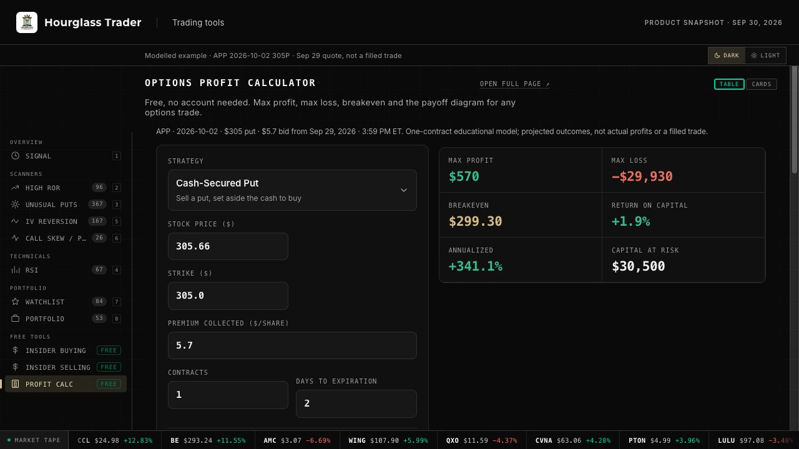The width and height of the screenshot is (799, 449).
Task: Select the Profit Calc calculator icon
Action: [x=15, y=384]
